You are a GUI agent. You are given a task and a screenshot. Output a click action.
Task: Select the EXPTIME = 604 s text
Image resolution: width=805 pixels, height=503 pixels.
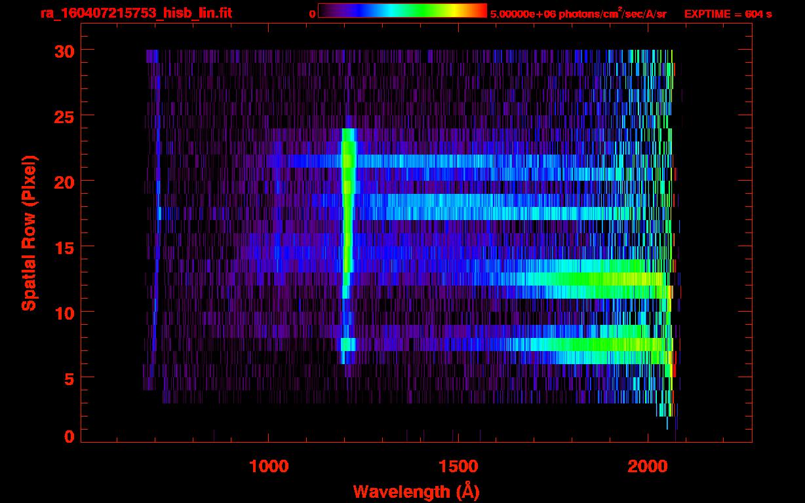point(728,14)
